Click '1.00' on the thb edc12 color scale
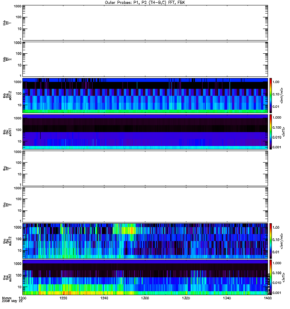290x309 pixels. (x=276, y=82)
